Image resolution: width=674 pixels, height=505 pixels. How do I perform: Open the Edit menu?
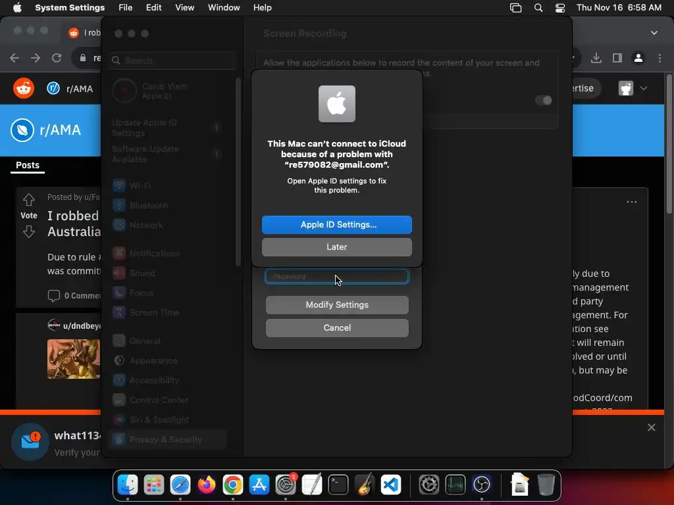153,7
